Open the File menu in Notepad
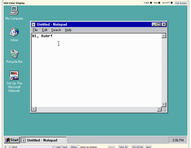 pyautogui.click(x=35, y=30)
